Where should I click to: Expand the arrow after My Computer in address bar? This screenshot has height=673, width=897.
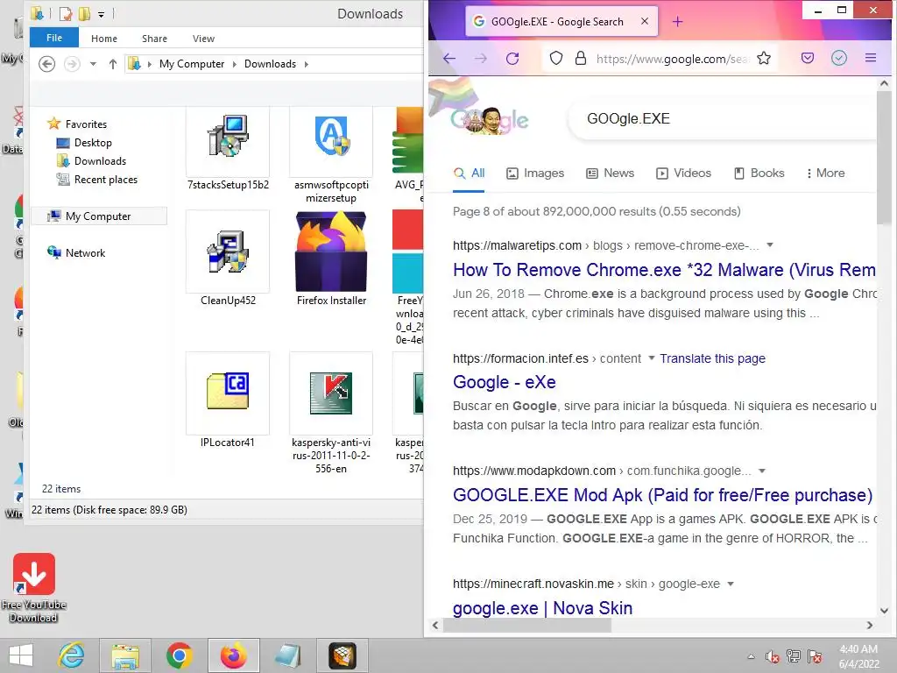[x=234, y=64]
